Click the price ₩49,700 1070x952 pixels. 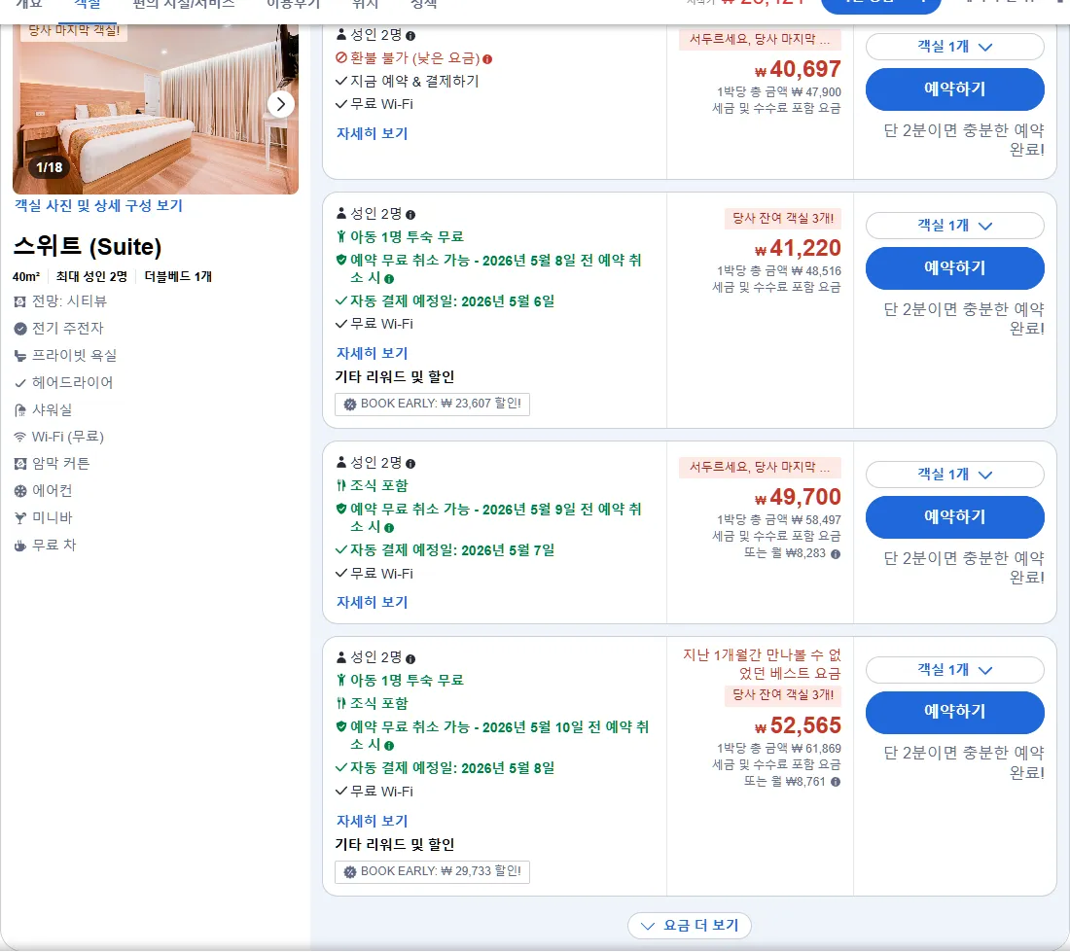coord(798,497)
